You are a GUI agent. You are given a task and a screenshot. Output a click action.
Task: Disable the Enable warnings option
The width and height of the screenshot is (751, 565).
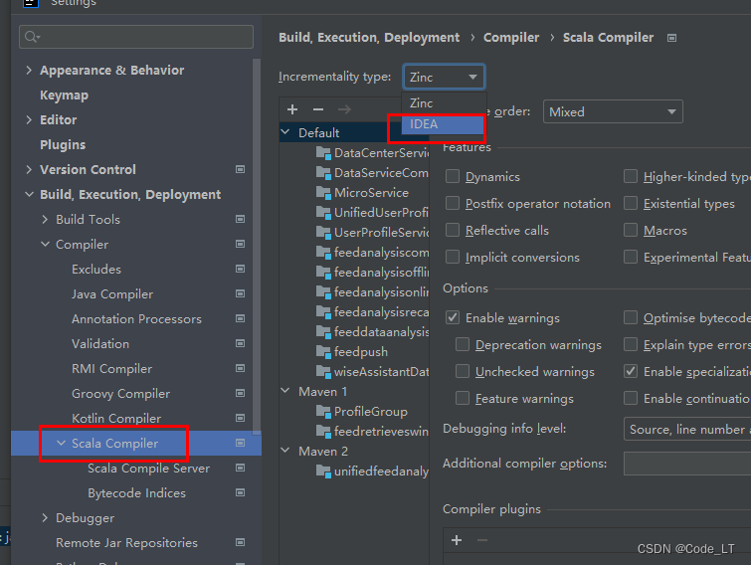tap(453, 318)
